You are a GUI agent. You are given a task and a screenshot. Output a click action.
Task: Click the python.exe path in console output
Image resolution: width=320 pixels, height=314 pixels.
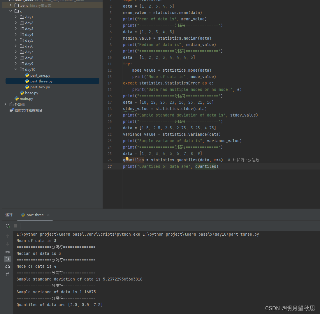tap(78, 234)
